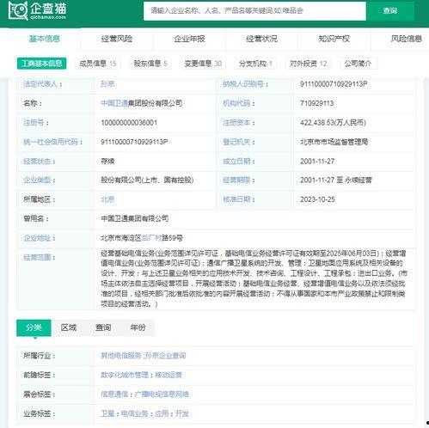Click the 孙京企业查询 link
The image size is (429, 428).
pyautogui.click(x=165, y=356)
